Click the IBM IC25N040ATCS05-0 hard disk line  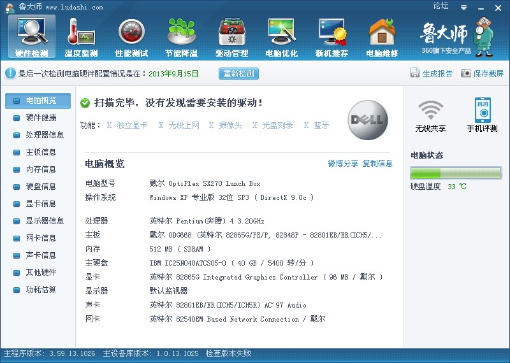pos(231,263)
